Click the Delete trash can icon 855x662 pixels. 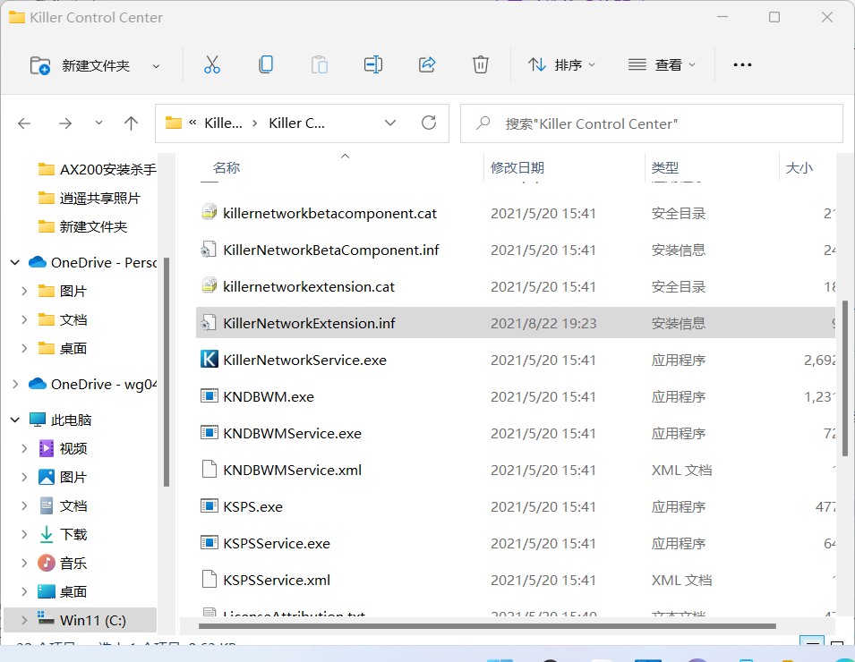pyautogui.click(x=480, y=64)
